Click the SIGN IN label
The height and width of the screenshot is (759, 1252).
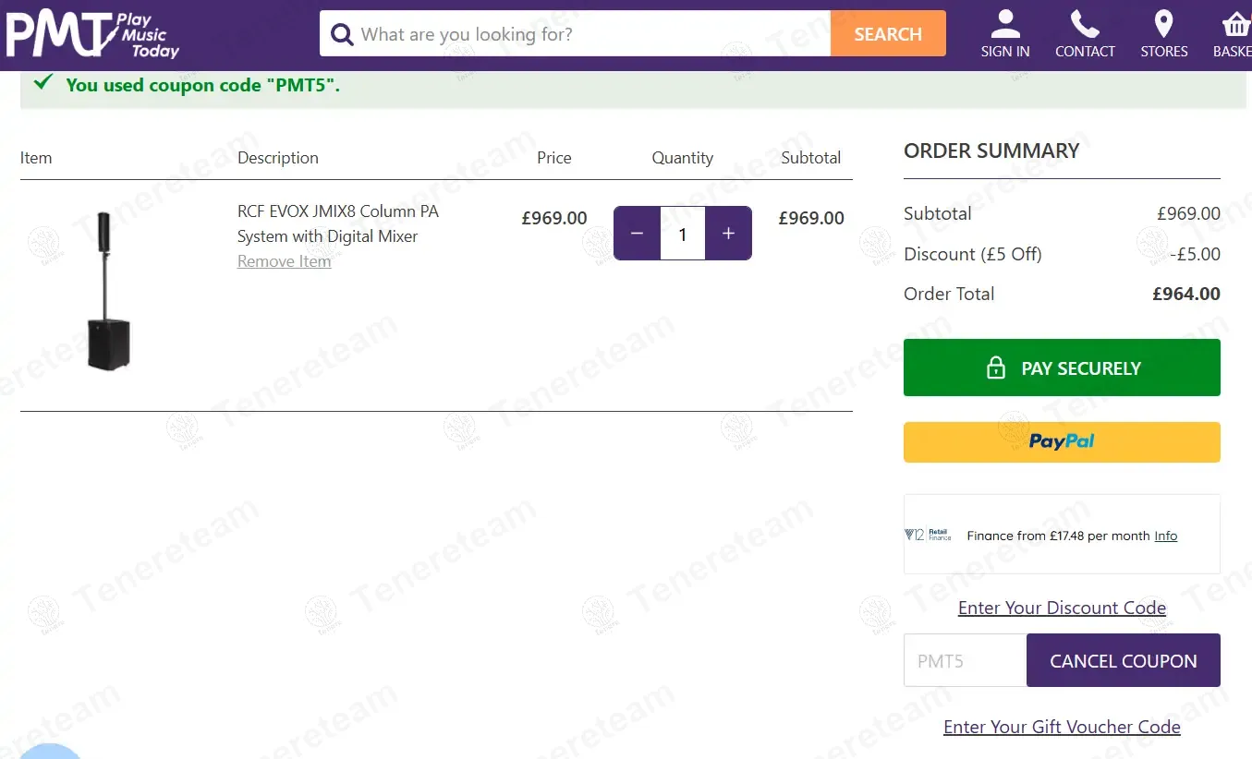point(1005,52)
